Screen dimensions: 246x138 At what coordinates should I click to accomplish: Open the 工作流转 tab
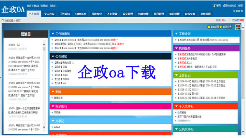[x=65, y=14]
